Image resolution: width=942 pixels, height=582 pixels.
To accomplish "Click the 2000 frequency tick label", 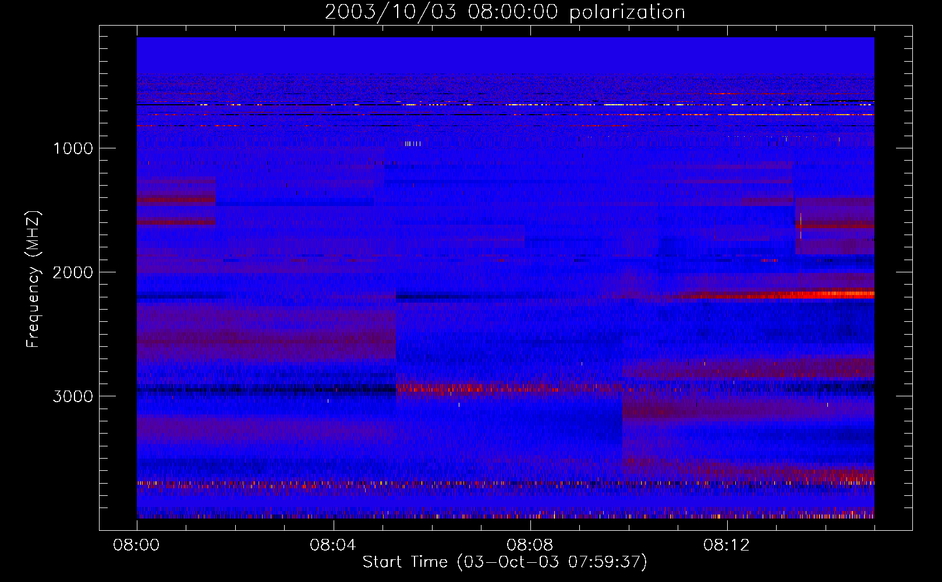I will pos(73,272).
